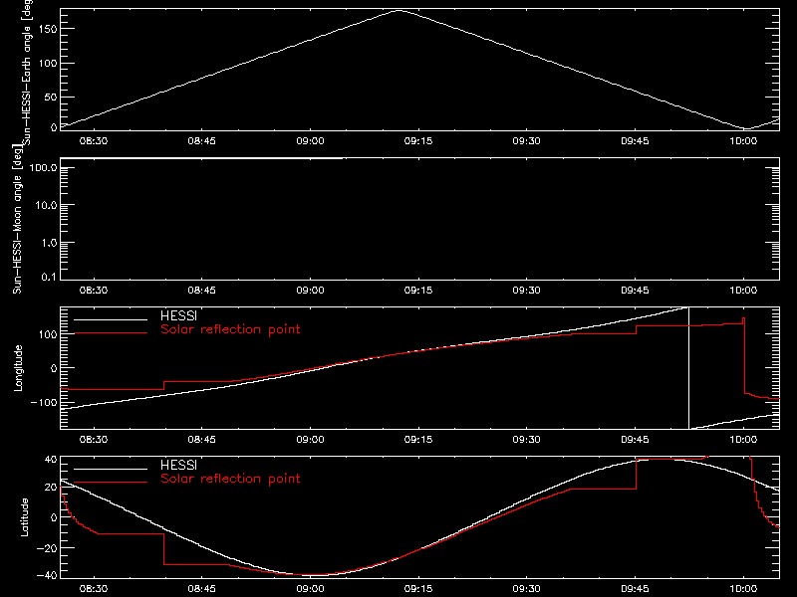Click the 20 label on Latitude axis
Image resolution: width=797 pixels, height=597 pixels.
[x=51, y=487]
